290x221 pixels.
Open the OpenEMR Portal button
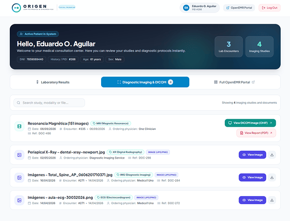239,8
